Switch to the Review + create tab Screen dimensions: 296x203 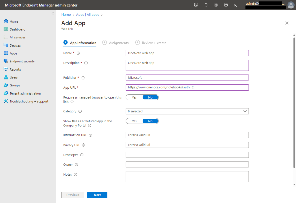click(151, 43)
